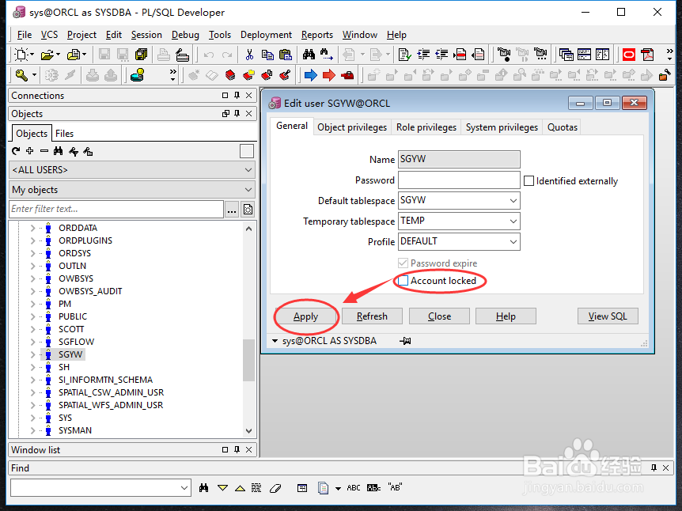The image size is (682, 511).
Task: Click the Indent selection icon
Action: coord(423,55)
